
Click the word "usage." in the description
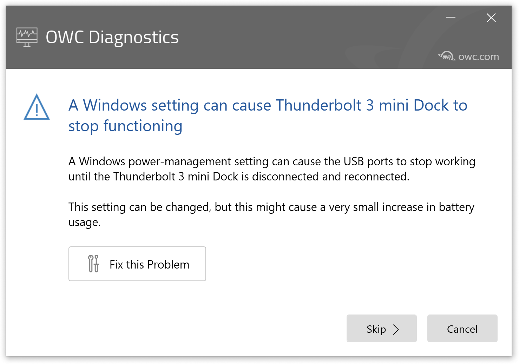[x=84, y=222]
